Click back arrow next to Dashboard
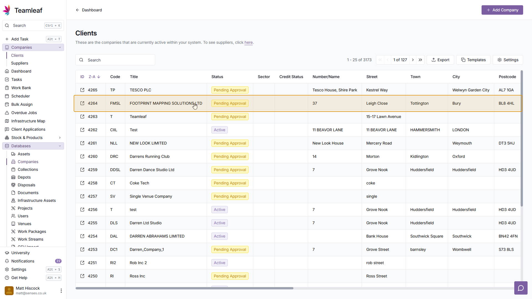 click(78, 10)
